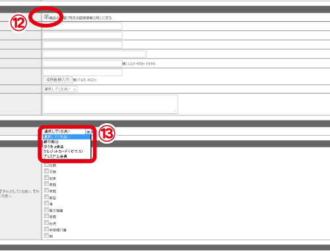Check the long-labeled box above 剣
Screen dimensions: 330x251
pyautogui.click(x=46, y=229)
